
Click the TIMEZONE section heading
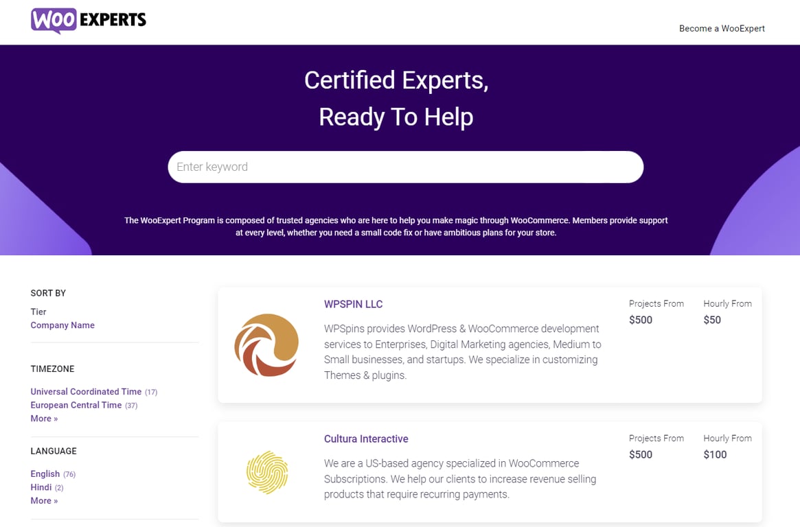[x=52, y=368]
